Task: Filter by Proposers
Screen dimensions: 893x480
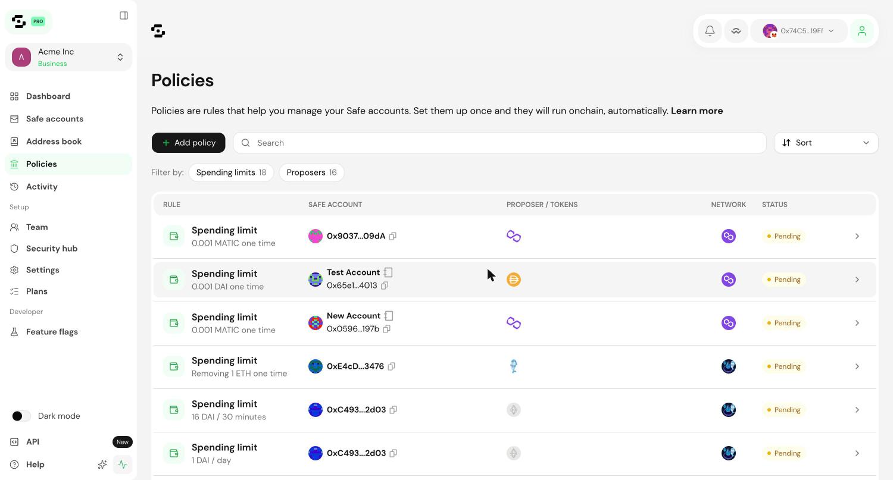Action: pos(311,172)
